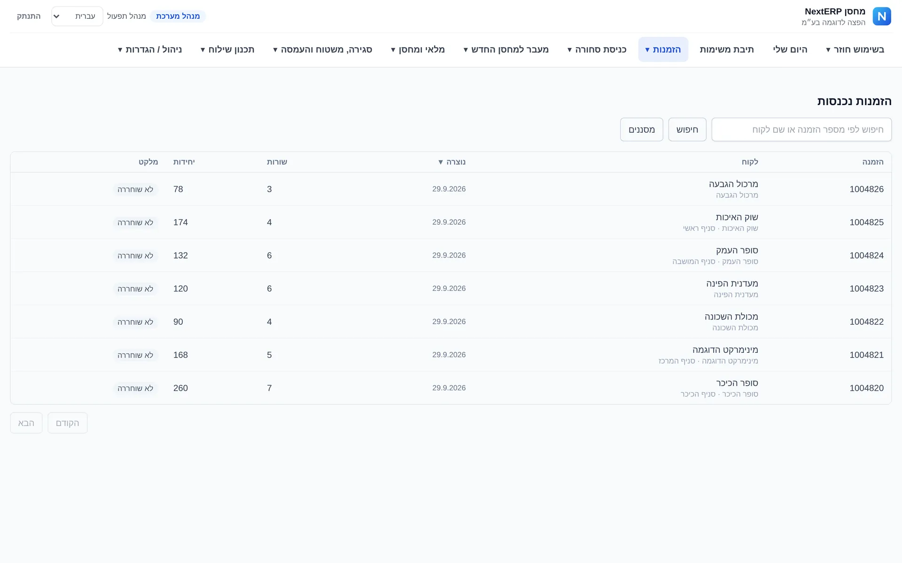Click units value 260
This screenshot has height=563, width=902.
pos(180,388)
